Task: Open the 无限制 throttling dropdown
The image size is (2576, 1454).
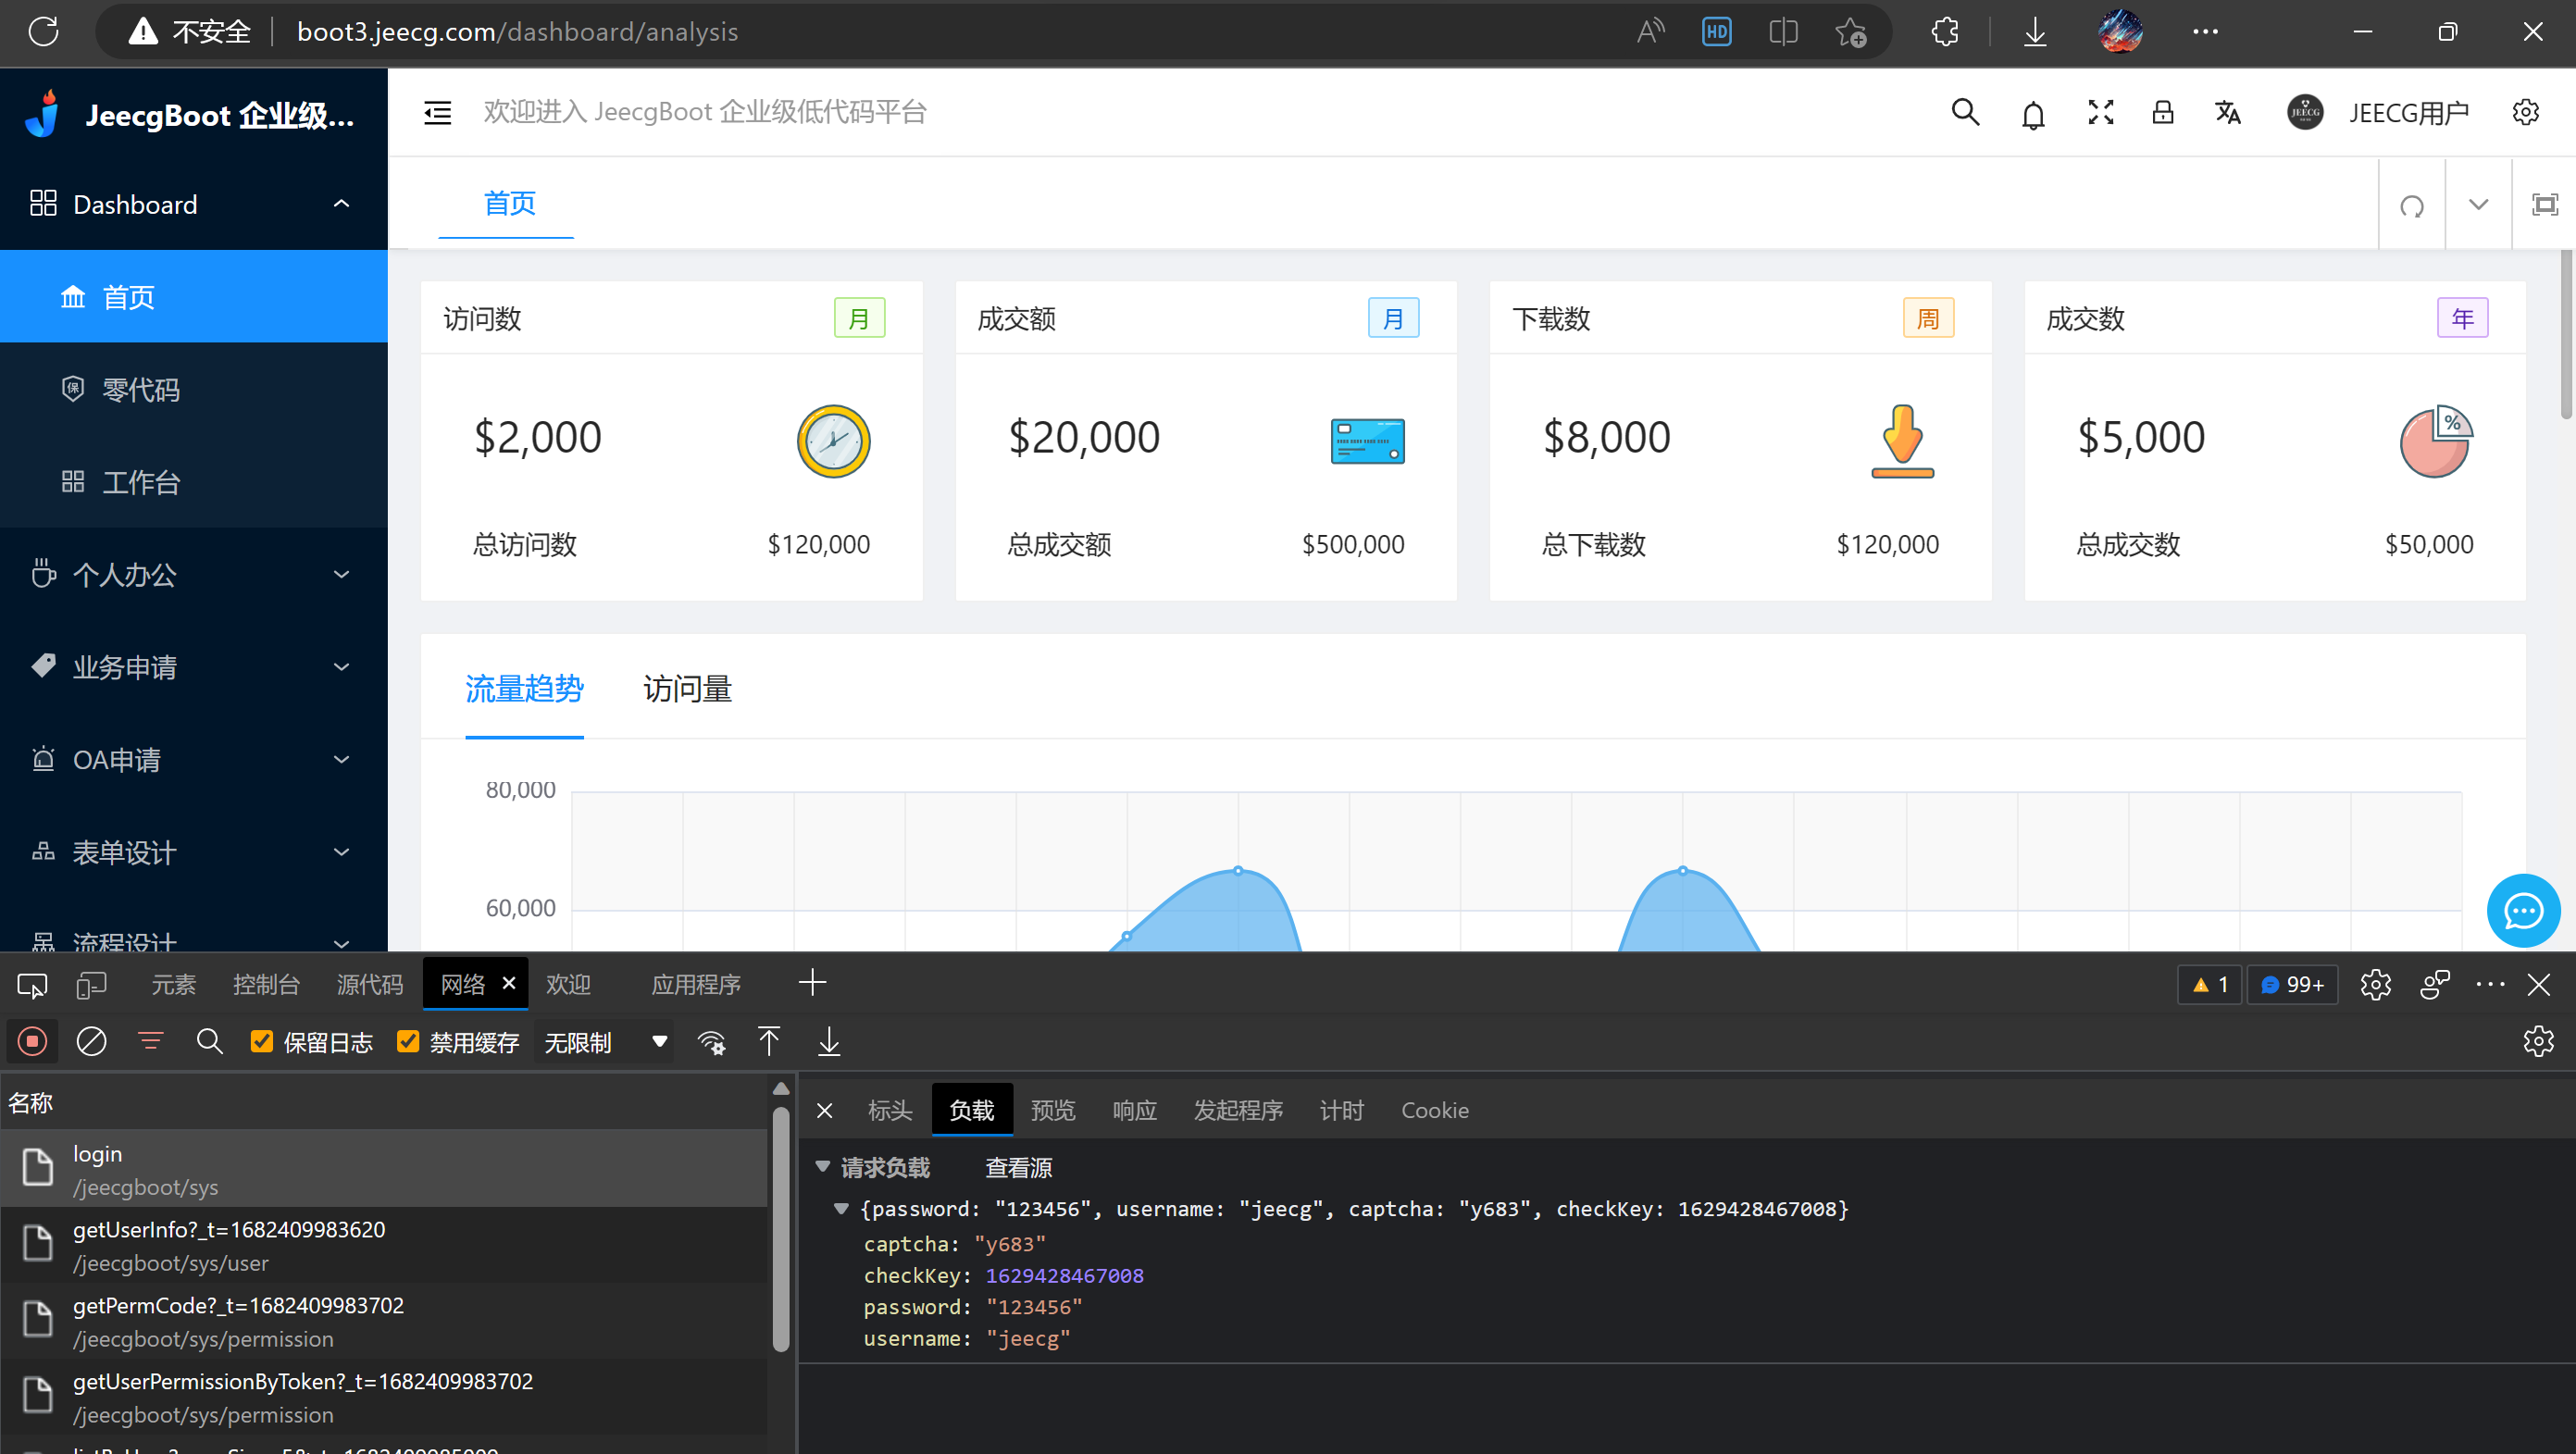Action: (x=604, y=1042)
